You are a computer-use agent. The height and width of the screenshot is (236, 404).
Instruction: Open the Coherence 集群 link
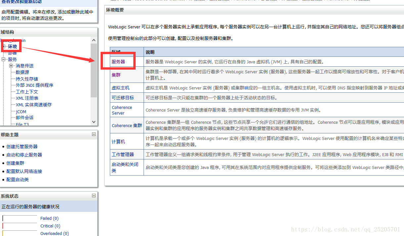click(x=127, y=126)
